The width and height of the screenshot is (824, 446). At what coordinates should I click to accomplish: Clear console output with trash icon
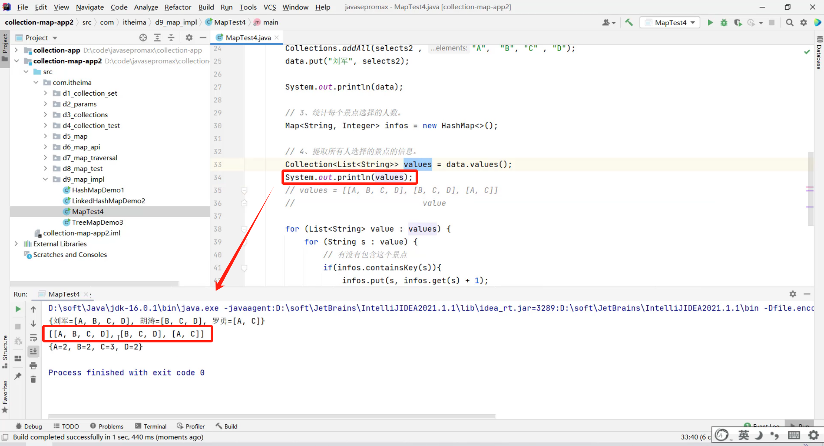click(x=34, y=379)
